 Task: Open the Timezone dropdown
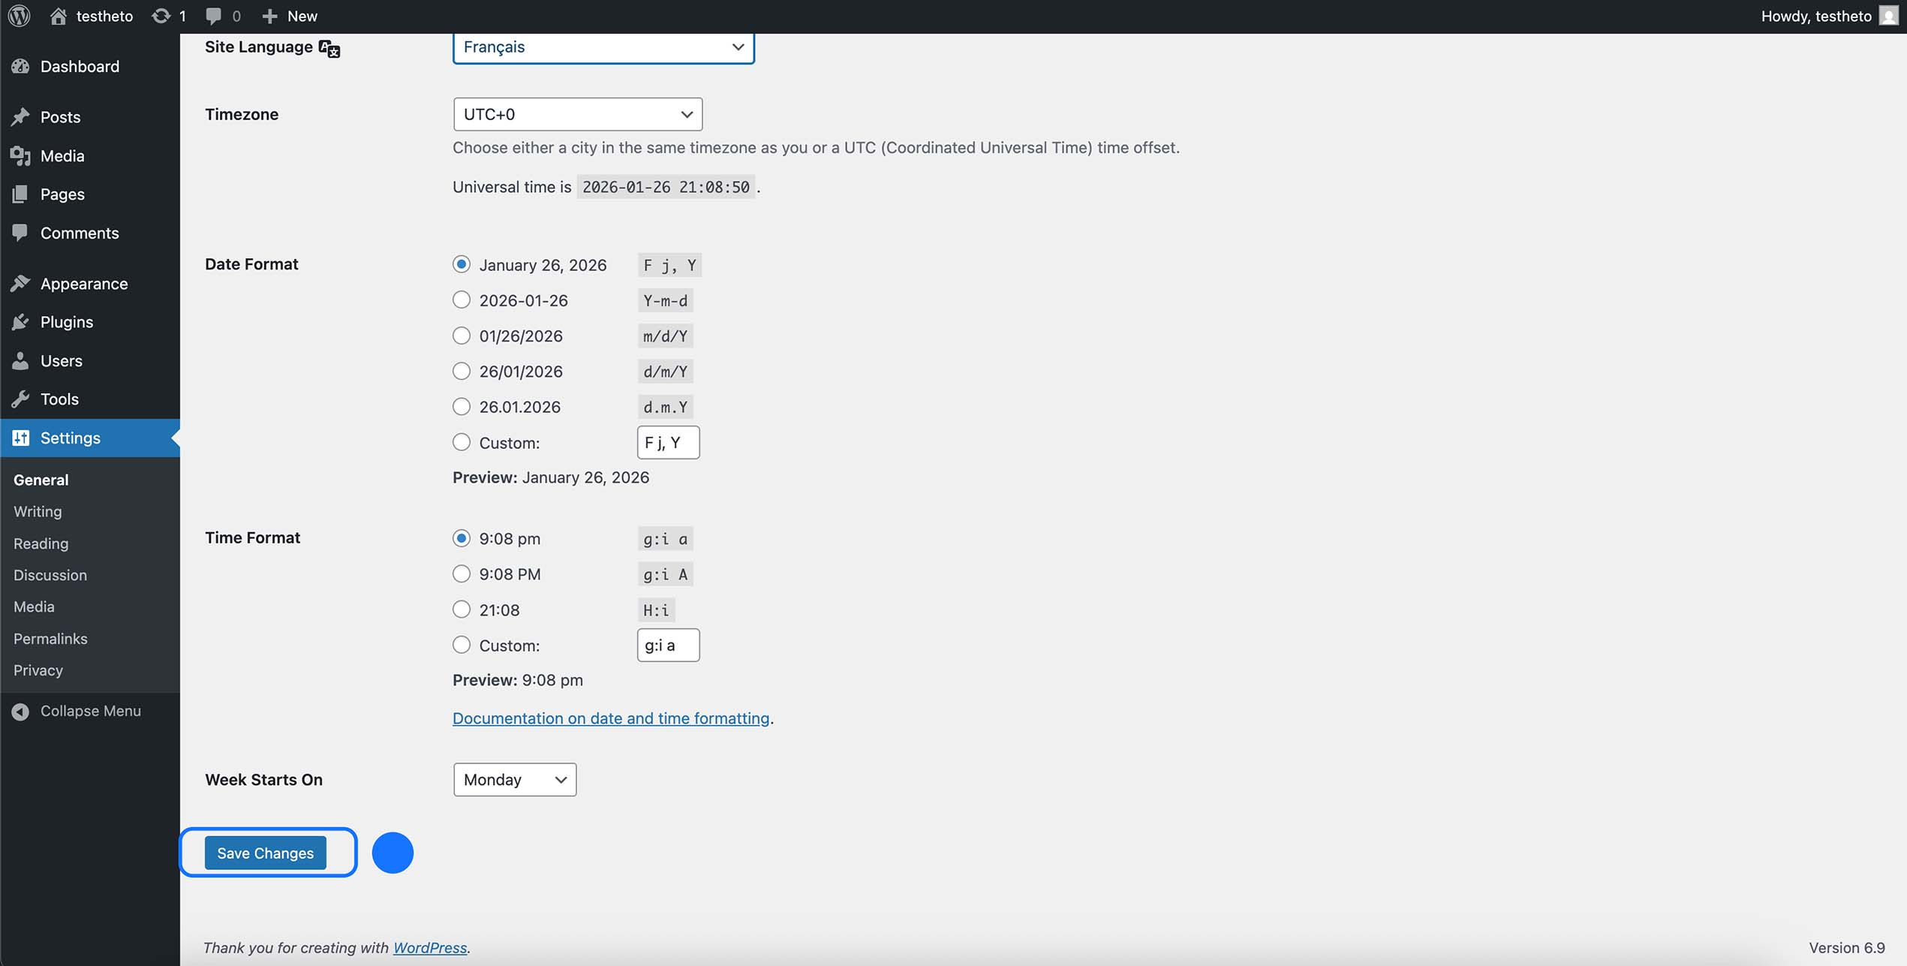pyautogui.click(x=576, y=114)
